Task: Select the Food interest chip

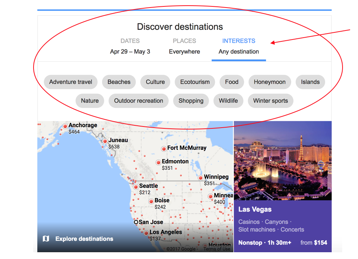Action: [x=231, y=82]
